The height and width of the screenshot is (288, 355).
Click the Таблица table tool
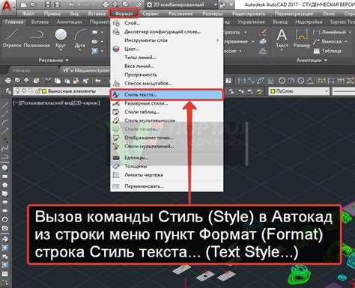327,51
